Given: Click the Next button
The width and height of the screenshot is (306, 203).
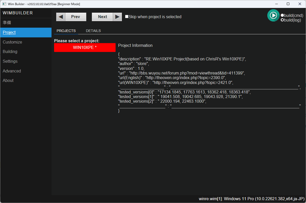Looking at the screenshot, I should [x=102, y=17].
